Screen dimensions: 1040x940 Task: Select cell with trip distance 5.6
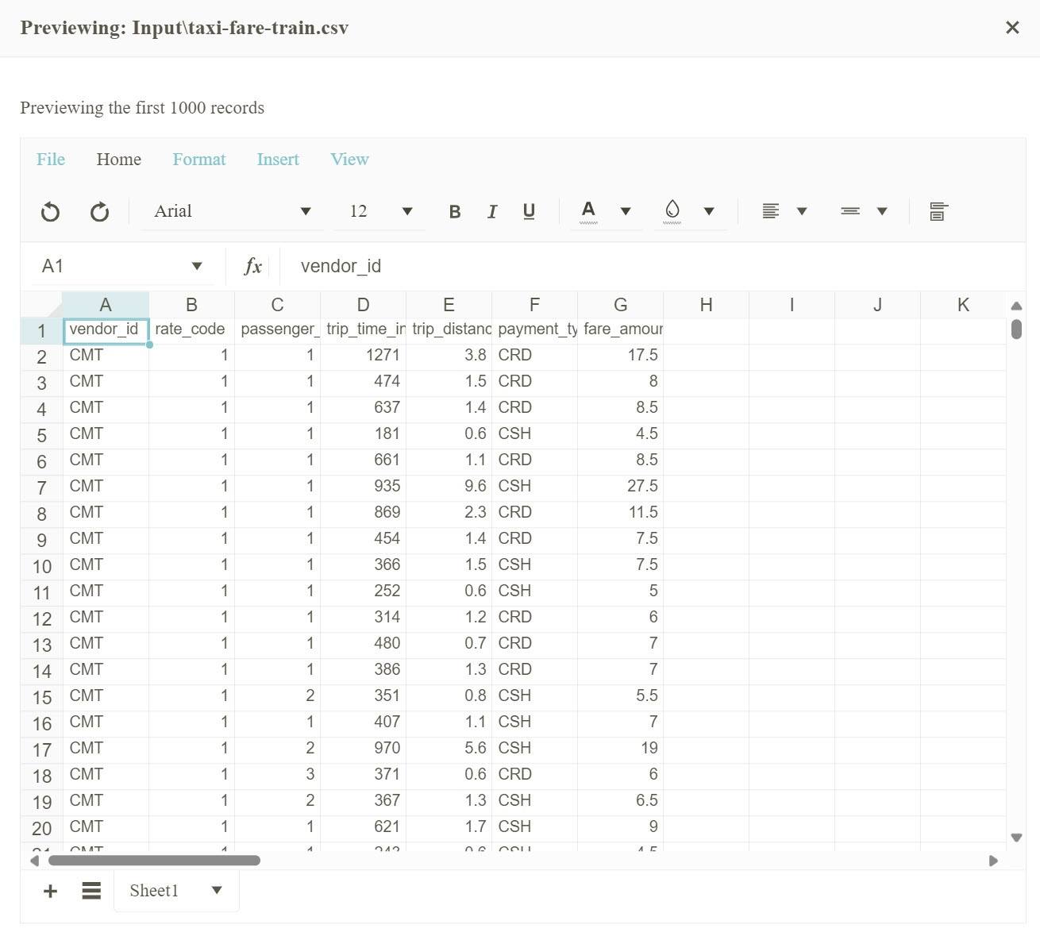(x=449, y=749)
